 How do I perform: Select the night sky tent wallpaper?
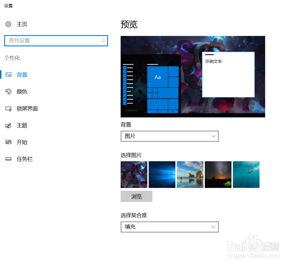[x=218, y=174]
